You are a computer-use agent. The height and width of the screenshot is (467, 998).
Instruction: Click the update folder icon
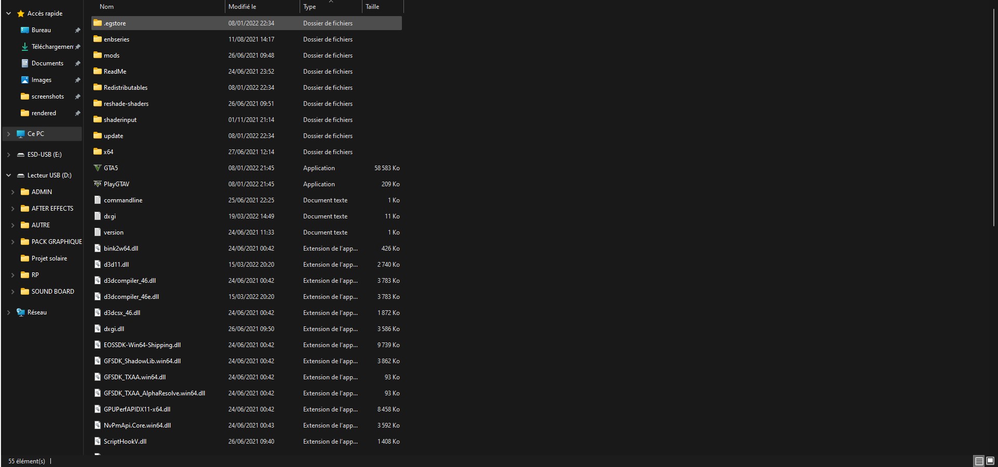click(x=97, y=136)
